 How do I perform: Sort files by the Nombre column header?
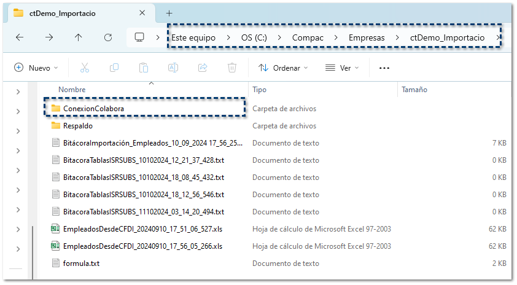coord(72,90)
